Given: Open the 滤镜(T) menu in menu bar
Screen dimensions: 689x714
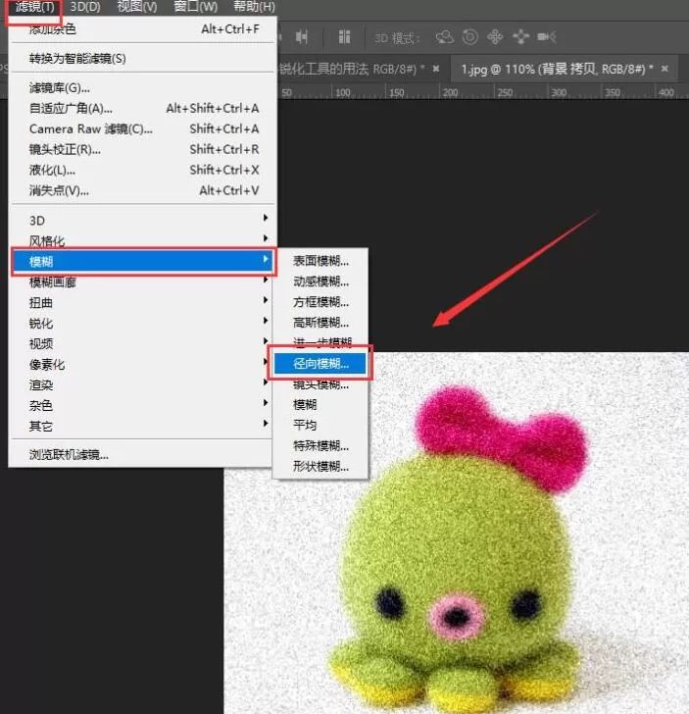Looking at the screenshot, I should tap(34, 7).
